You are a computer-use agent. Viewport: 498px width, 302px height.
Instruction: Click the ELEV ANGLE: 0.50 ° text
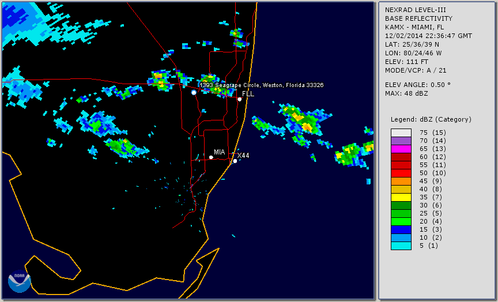[x=418, y=85]
